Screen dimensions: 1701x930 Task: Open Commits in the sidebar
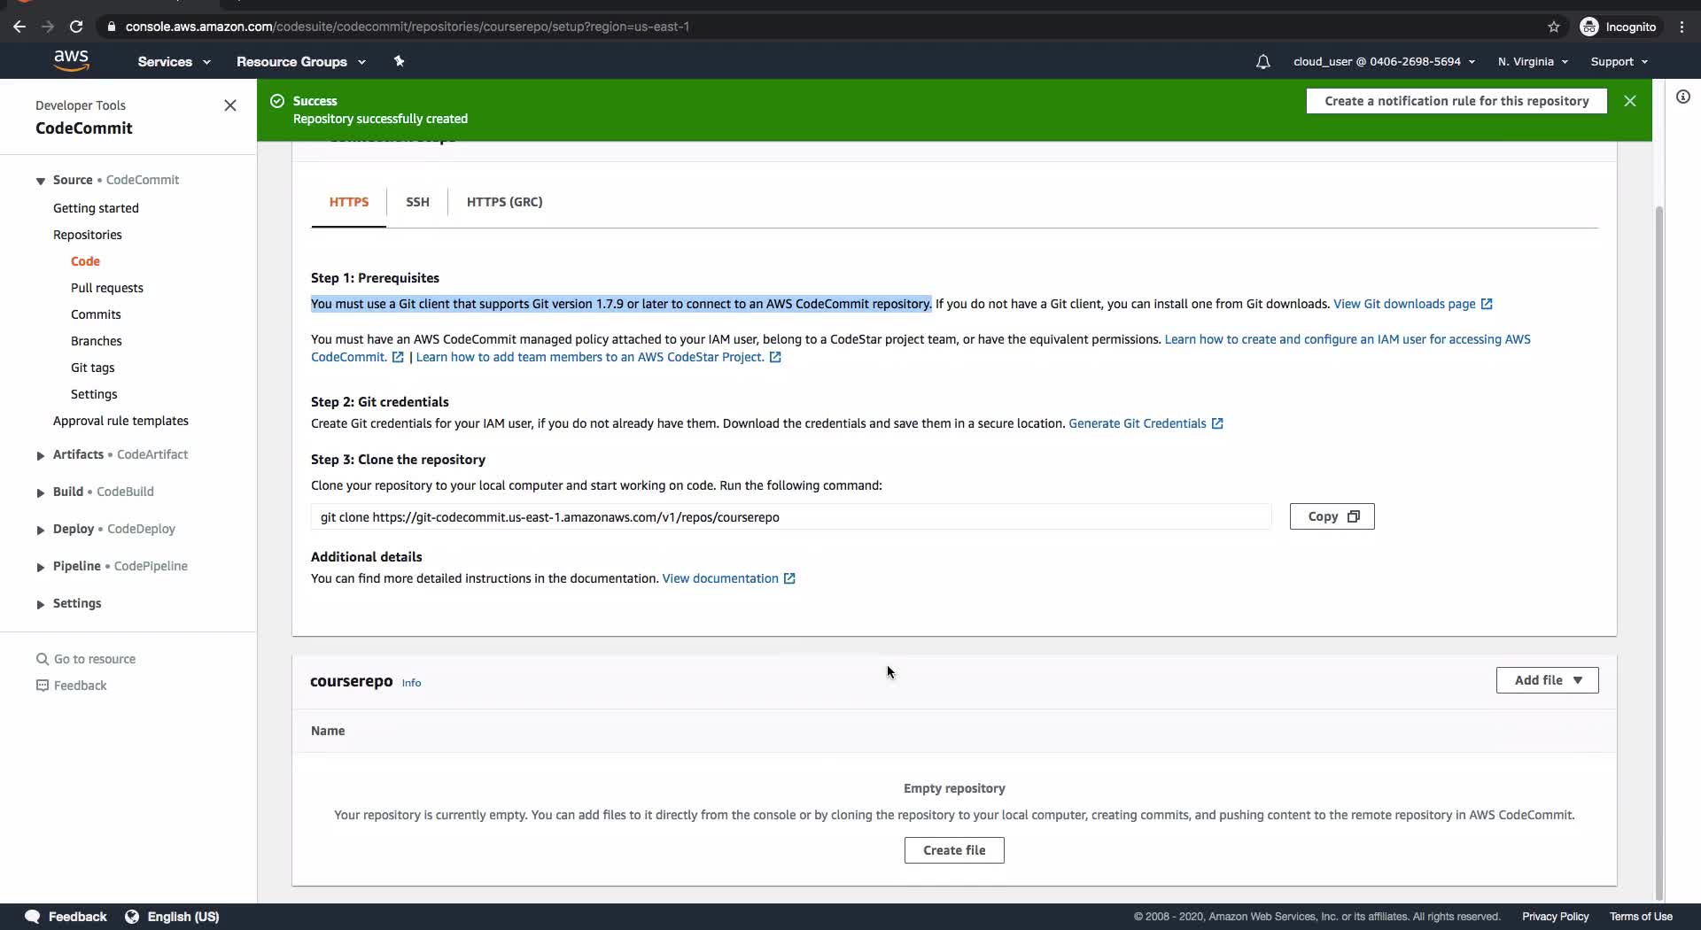click(x=96, y=314)
